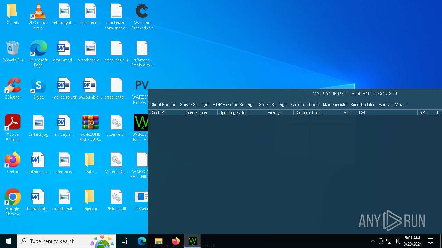Image resolution: width=442 pixels, height=248 pixels.
Task: Open RDP Reverse Settings menu
Action: coord(233,105)
